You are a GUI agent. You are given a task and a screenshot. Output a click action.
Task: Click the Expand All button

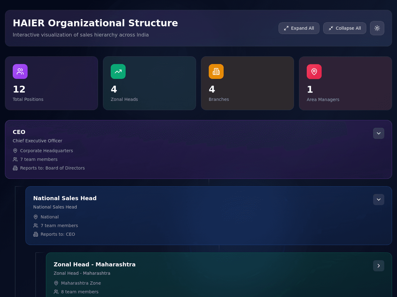point(299,28)
